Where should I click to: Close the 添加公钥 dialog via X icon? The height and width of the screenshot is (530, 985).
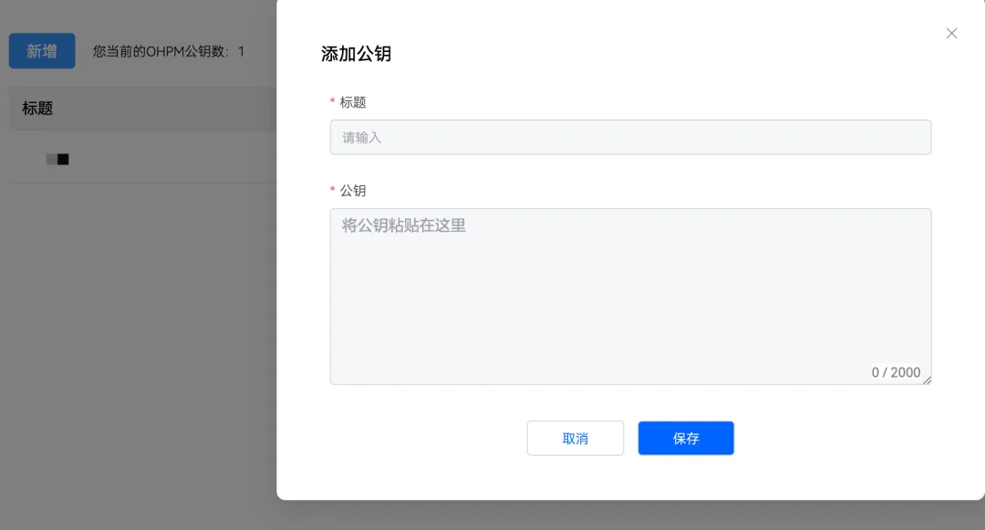(951, 33)
